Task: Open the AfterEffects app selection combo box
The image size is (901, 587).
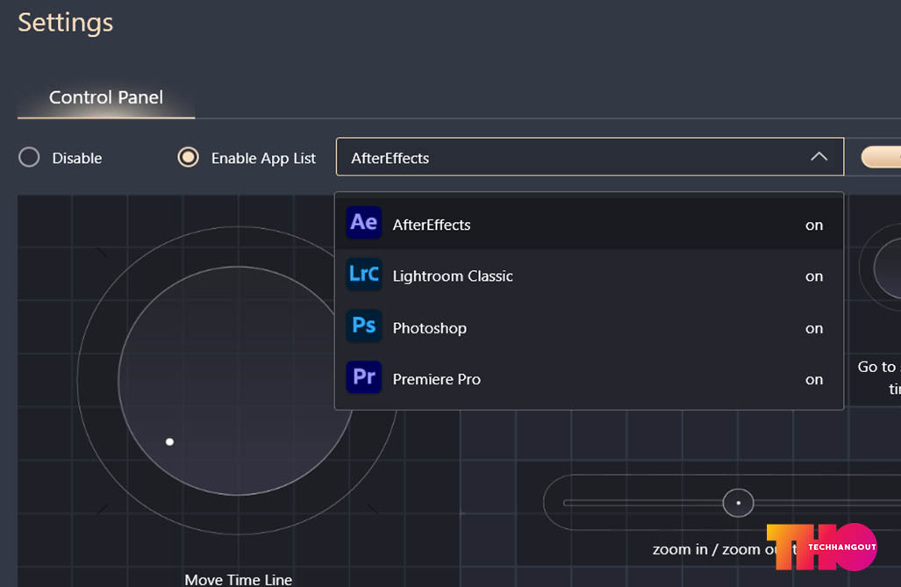Action: [590, 156]
